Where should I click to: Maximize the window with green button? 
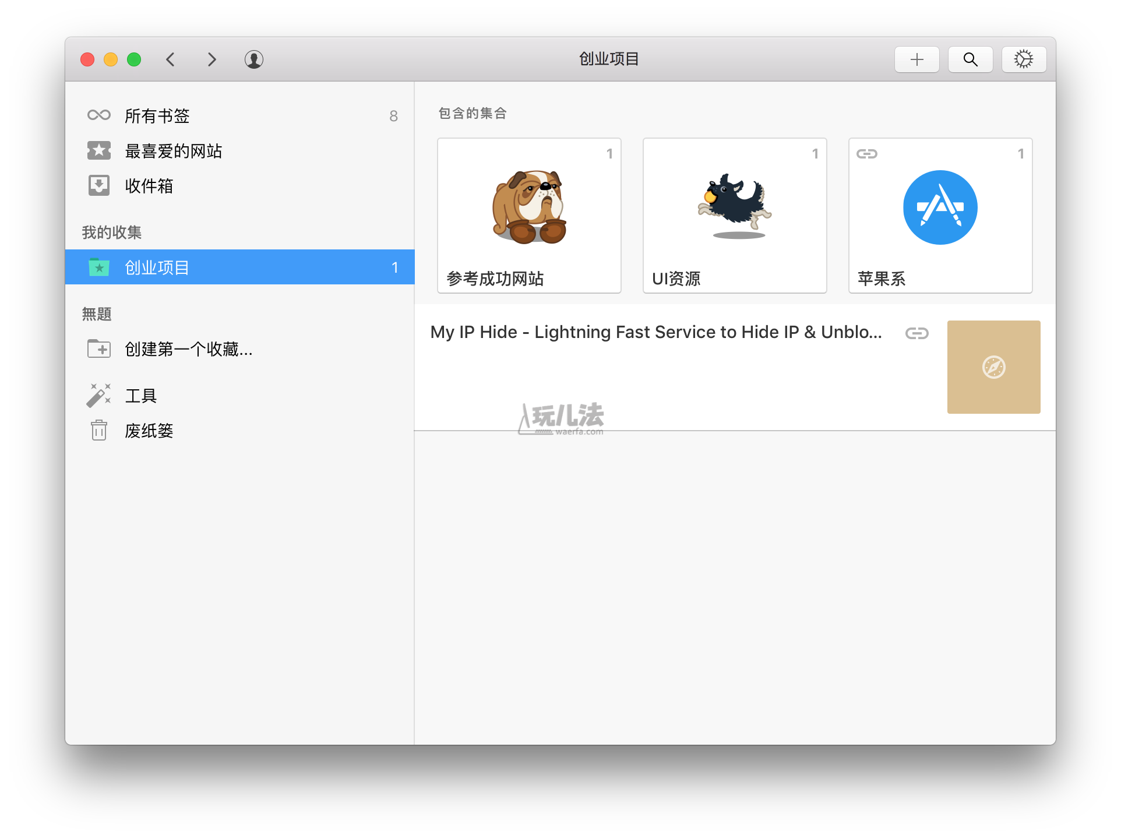[134, 59]
